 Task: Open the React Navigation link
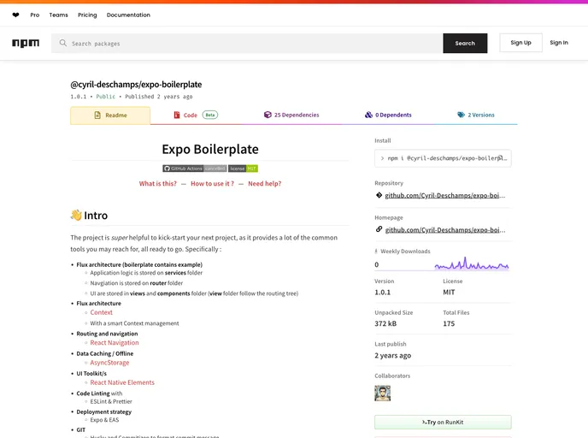[115, 343]
